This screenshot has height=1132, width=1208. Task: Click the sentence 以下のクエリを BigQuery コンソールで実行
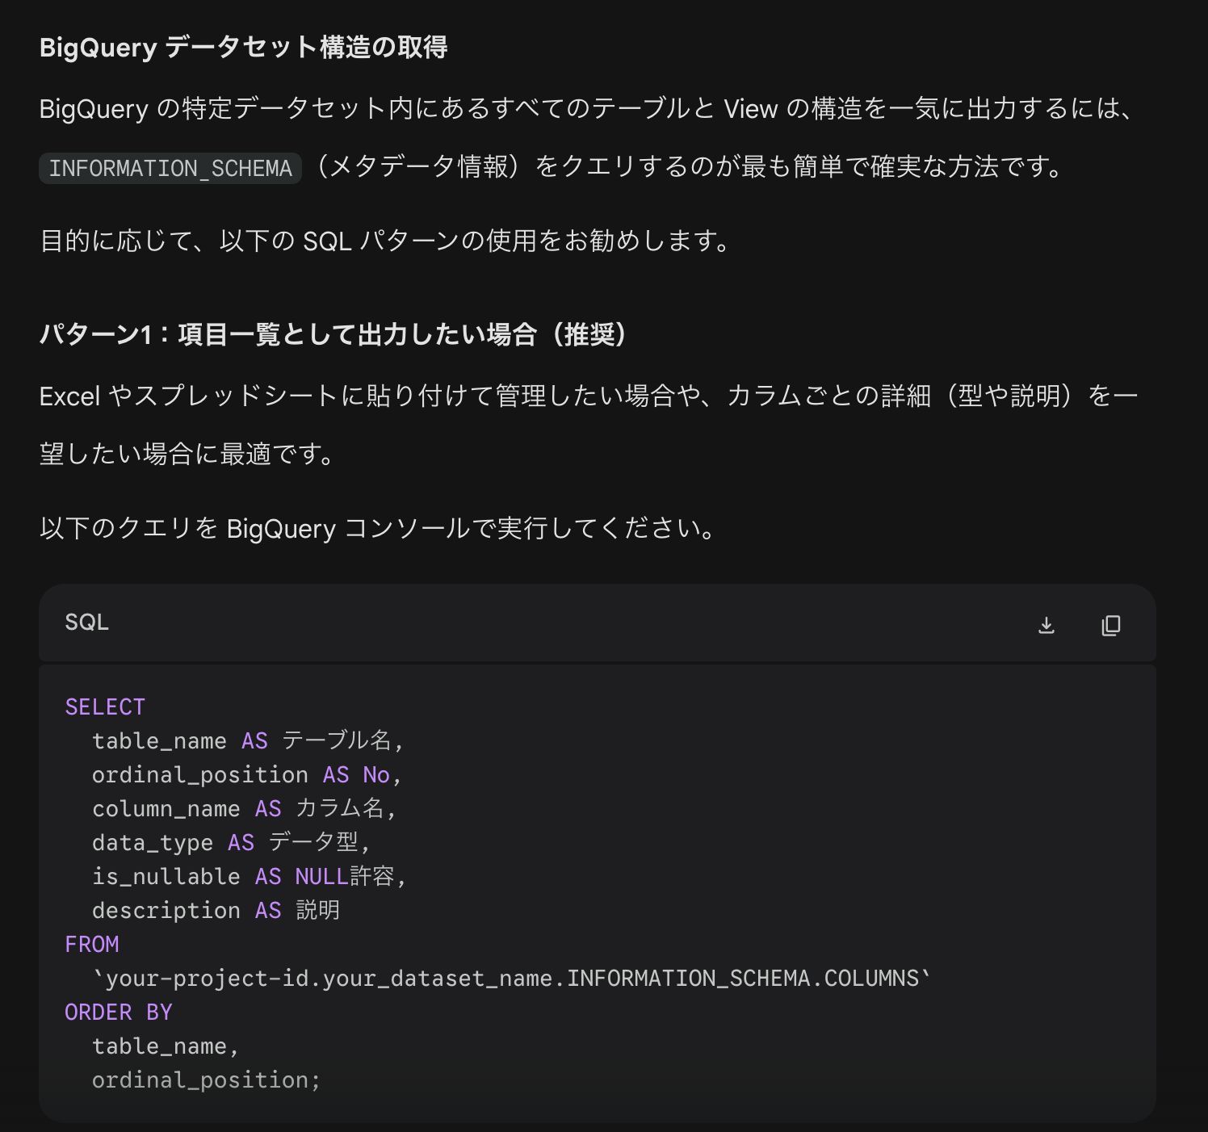pos(379,529)
